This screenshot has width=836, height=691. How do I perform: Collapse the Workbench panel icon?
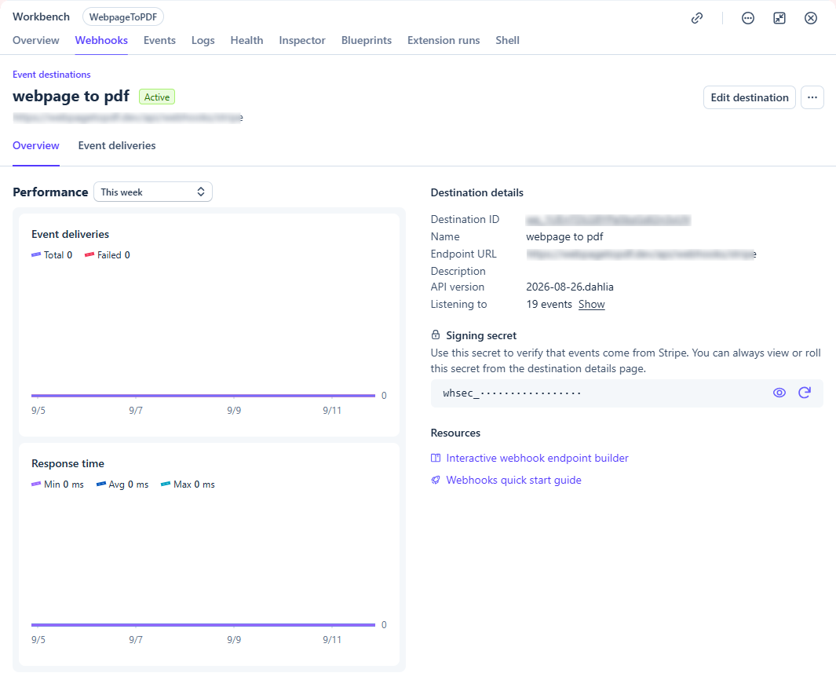click(x=779, y=18)
